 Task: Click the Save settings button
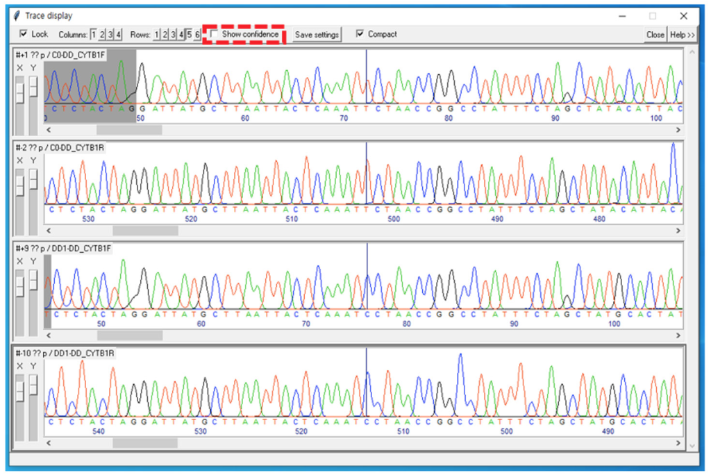[x=317, y=35]
